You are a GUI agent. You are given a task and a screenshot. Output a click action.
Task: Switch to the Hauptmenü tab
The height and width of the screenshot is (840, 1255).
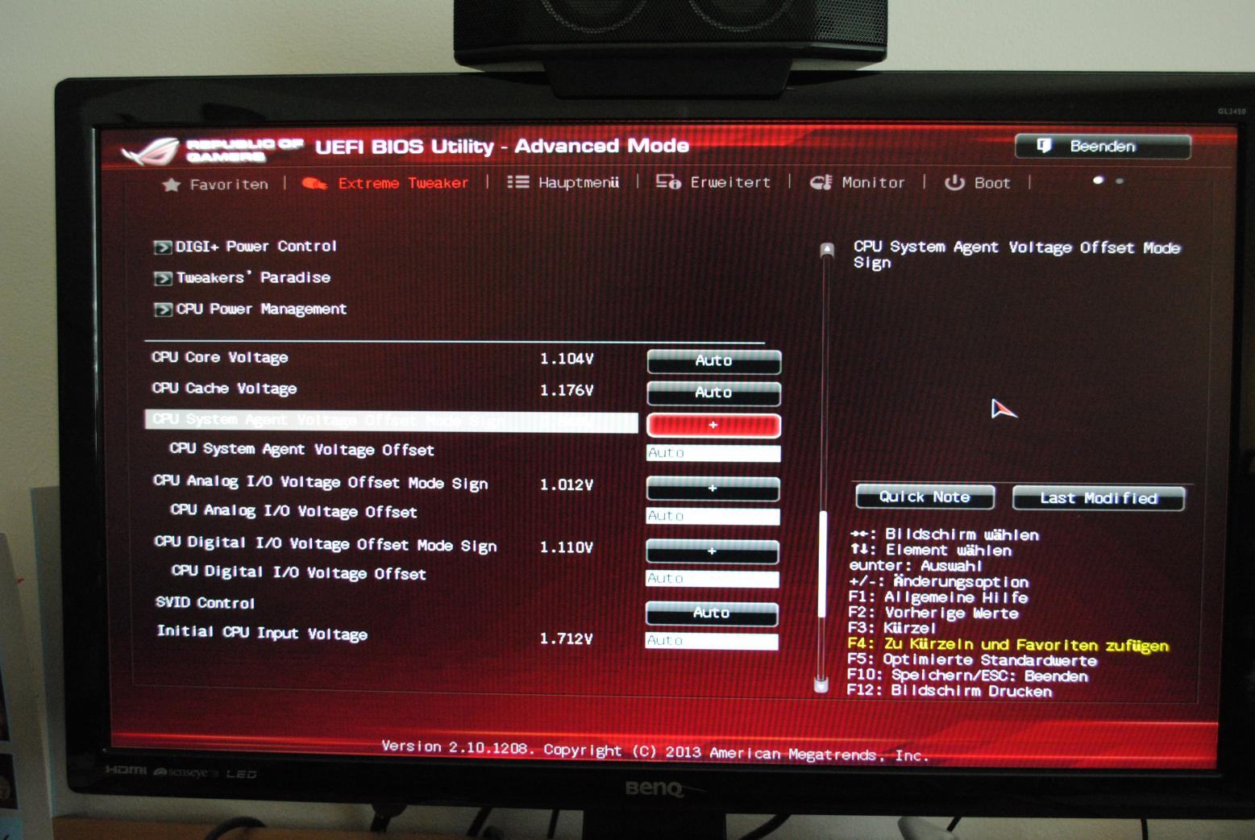[563, 182]
